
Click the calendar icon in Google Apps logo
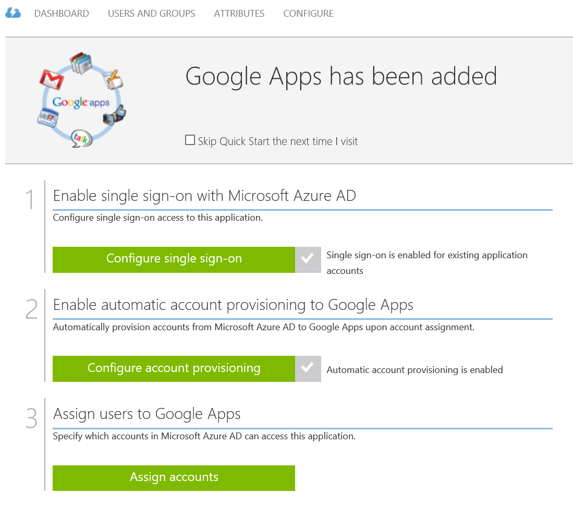(x=46, y=117)
